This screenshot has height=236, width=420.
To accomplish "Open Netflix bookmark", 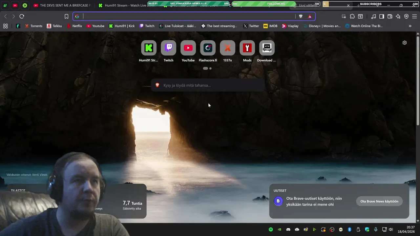I will click(x=74, y=26).
